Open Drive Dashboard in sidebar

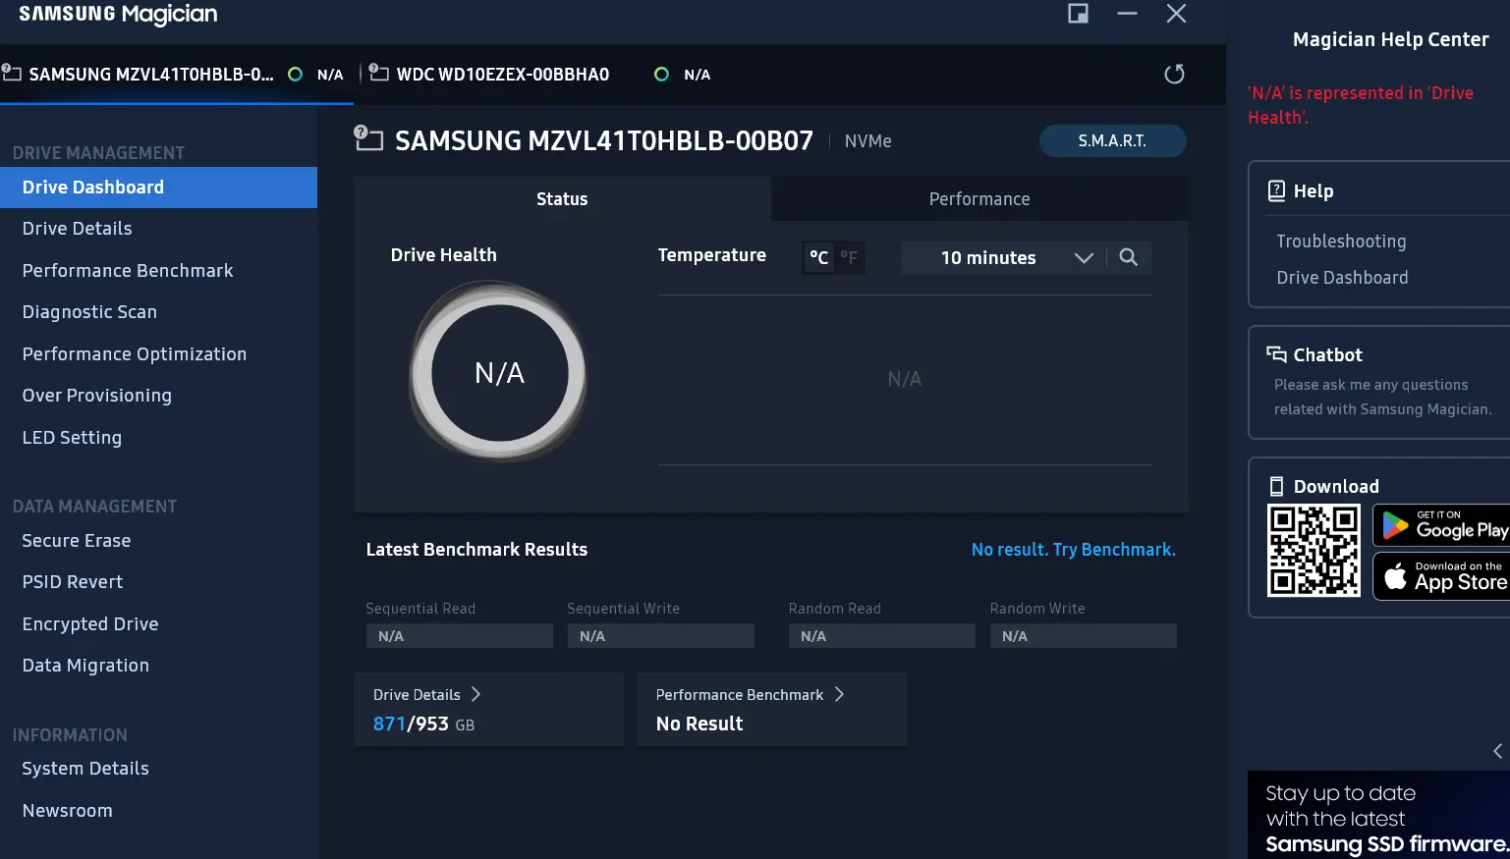pyautogui.click(x=158, y=188)
